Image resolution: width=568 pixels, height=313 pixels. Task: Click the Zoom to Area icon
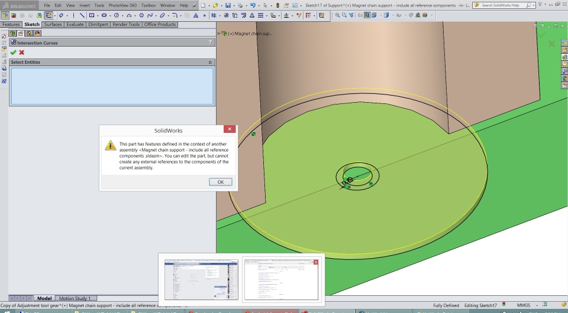(344, 15)
